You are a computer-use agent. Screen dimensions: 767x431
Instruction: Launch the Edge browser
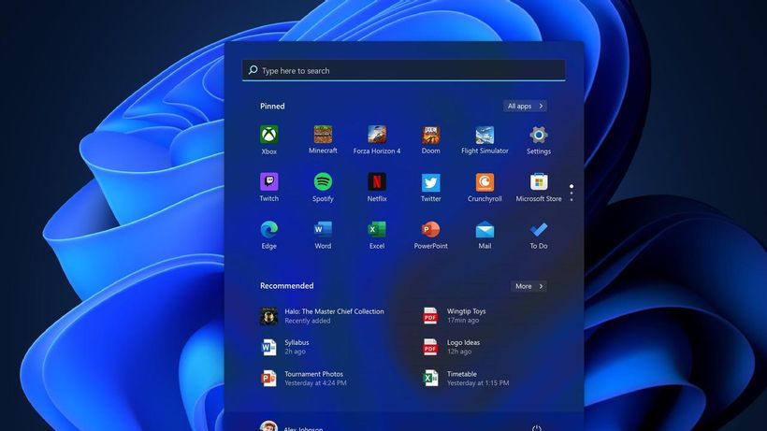(269, 235)
